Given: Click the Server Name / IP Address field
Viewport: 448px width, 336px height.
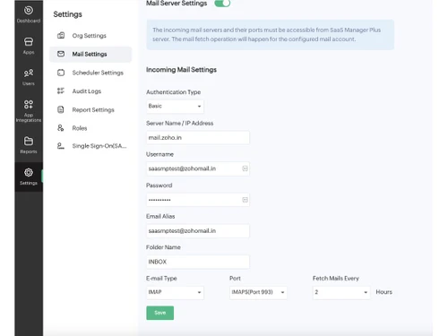Looking at the screenshot, I should (x=198, y=138).
